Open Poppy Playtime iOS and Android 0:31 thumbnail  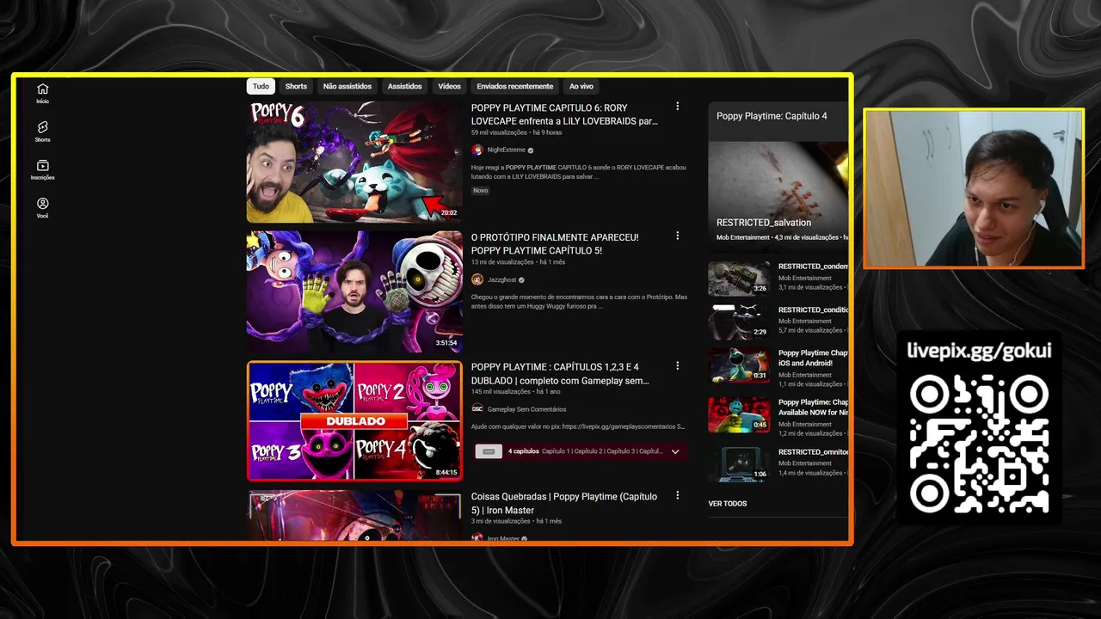pos(739,365)
